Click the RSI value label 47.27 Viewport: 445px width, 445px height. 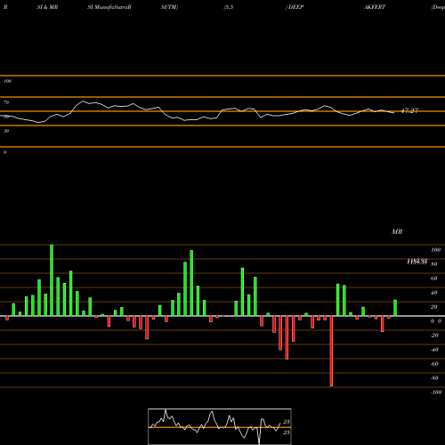409,110
